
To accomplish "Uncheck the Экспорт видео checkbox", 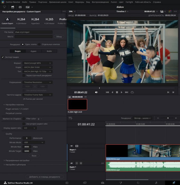I will 3,57.
